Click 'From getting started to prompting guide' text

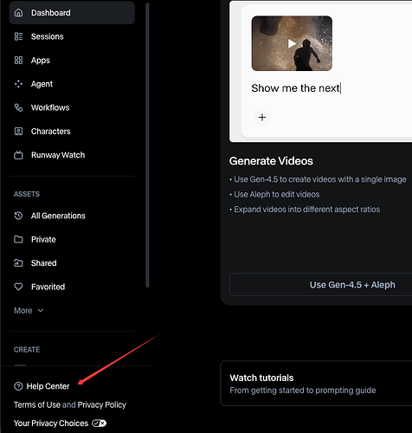click(303, 391)
